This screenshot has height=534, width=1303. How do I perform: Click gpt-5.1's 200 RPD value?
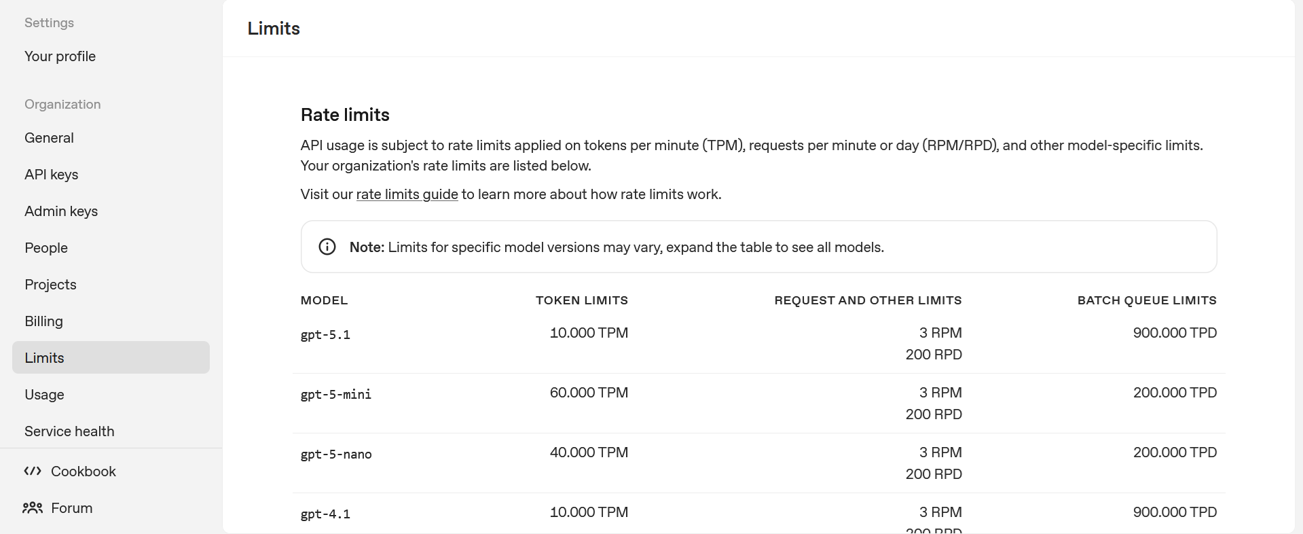[934, 355]
